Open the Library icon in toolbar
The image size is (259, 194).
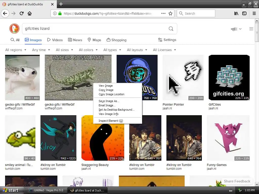point(236,13)
